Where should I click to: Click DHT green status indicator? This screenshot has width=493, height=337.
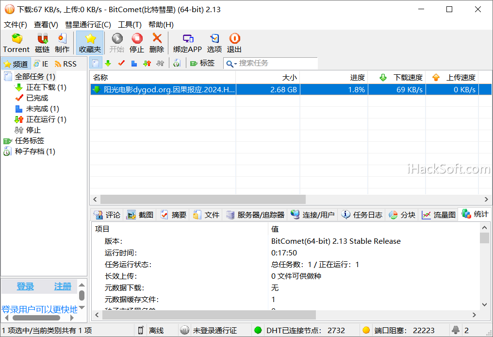point(258,330)
